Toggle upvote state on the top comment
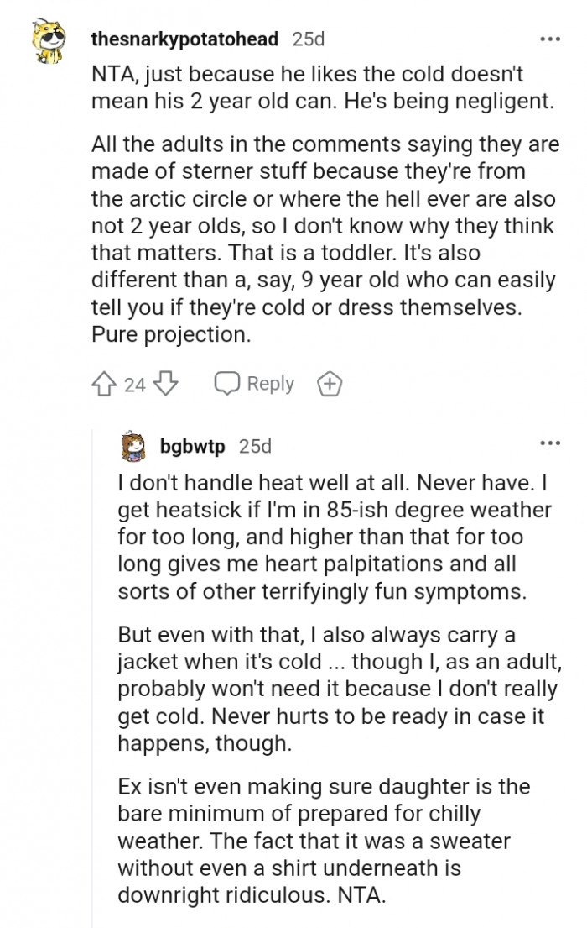 102,384
